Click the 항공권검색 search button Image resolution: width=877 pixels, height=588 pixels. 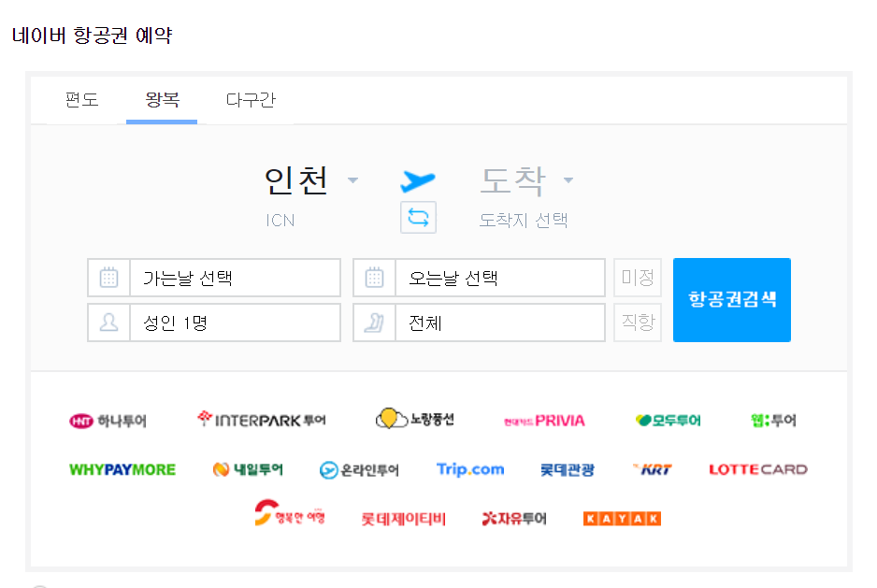[x=731, y=300]
